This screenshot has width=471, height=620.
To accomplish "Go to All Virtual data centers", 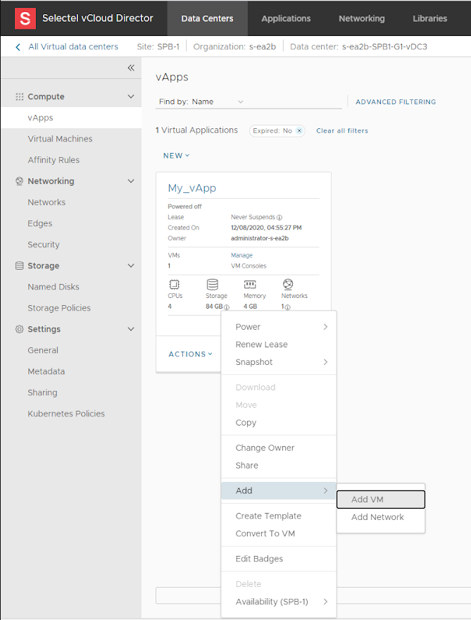I will point(73,46).
